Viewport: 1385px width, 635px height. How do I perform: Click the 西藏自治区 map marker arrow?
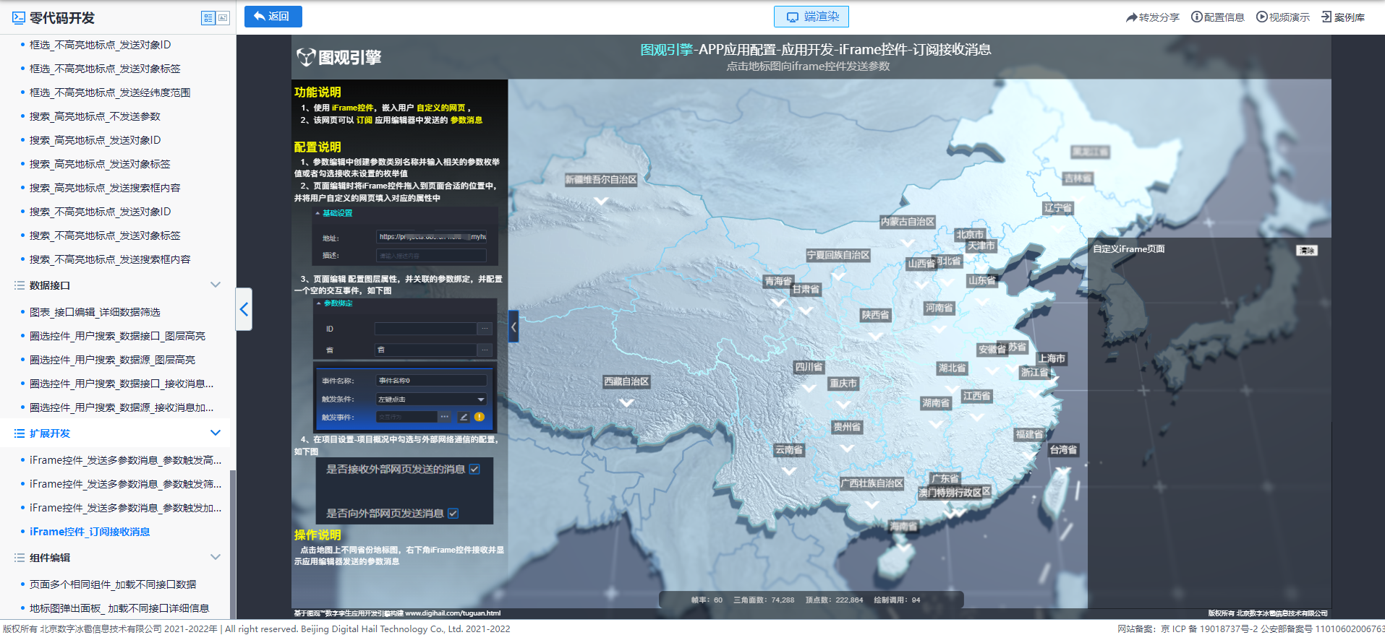pyautogui.click(x=626, y=402)
